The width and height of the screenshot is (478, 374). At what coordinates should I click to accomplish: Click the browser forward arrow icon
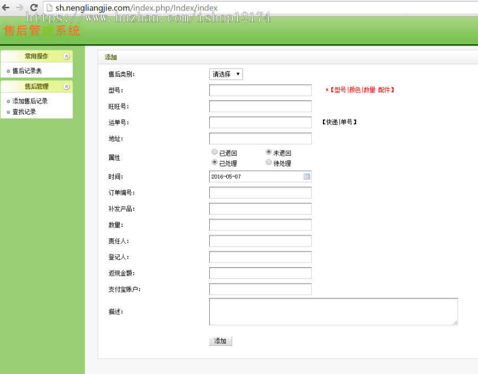tap(20, 8)
